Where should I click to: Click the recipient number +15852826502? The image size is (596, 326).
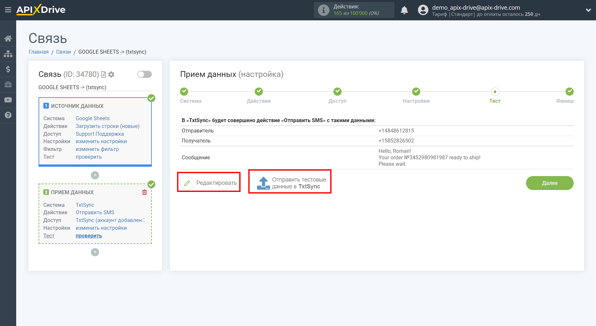[x=396, y=141]
